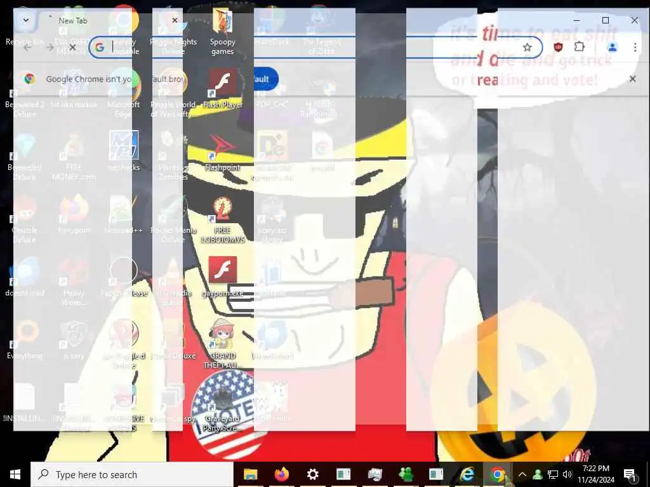The height and width of the screenshot is (487, 650).
Task: Open the Extensions puzzle menu
Action: 580,47
